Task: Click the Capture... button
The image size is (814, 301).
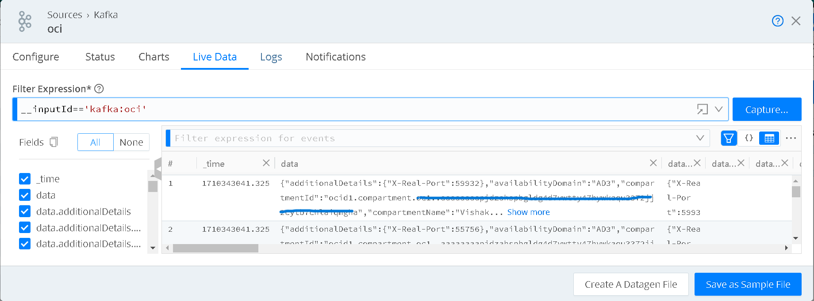Action: [x=767, y=109]
